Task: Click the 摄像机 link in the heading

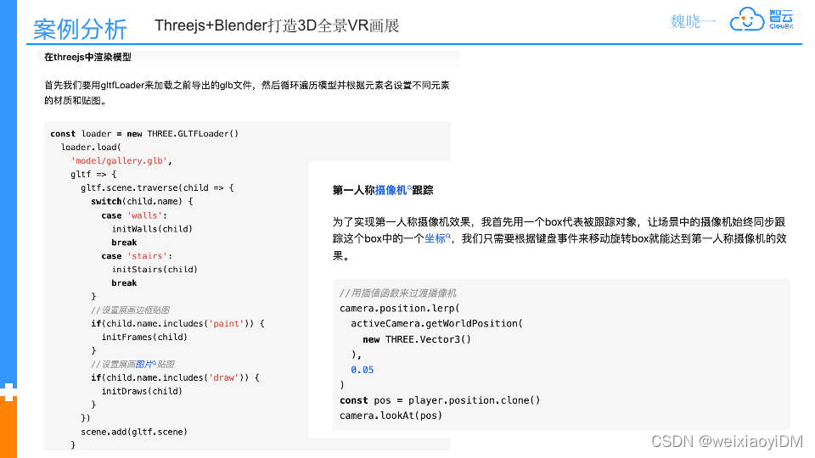Action: click(x=392, y=190)
